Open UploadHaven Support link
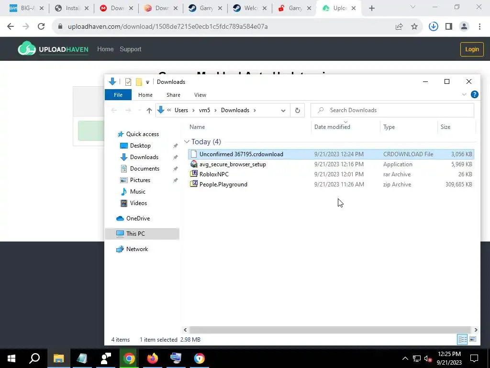 (131, 49)
